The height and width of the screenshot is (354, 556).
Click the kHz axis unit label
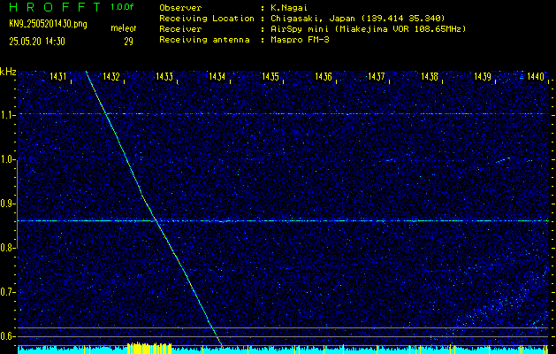click(x=8, y=72)
